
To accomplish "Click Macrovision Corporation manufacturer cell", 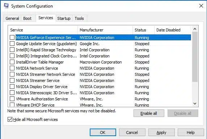I will pyautogui.click(x=101, y=62).
